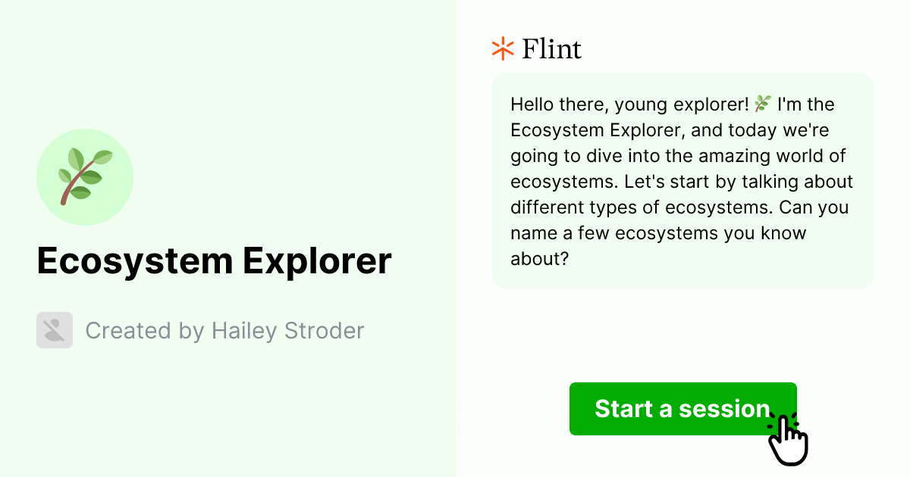This screenshot has height=477, width=910.
Task: Open Hailey Stroder's creator profile
Action: pos(288,330)
